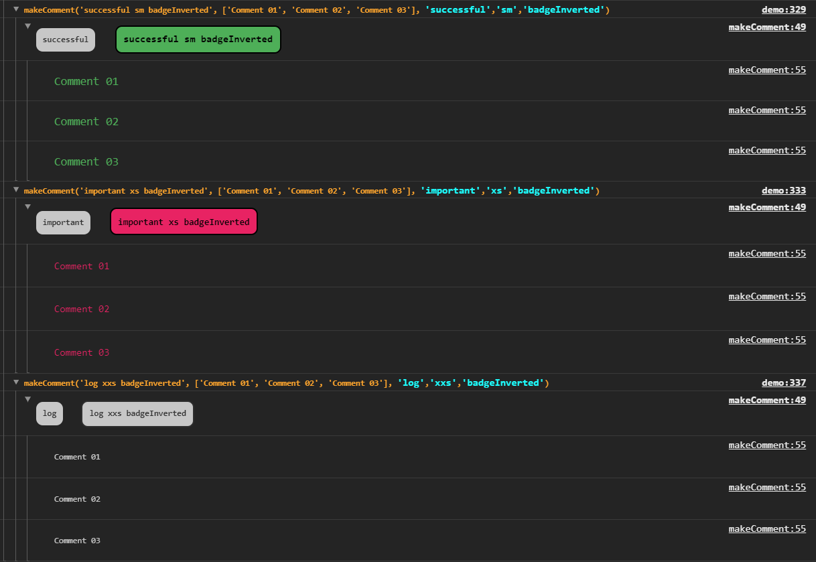Open makeComment:55 link on white Comment 01 row

click(x=767, y=445)
